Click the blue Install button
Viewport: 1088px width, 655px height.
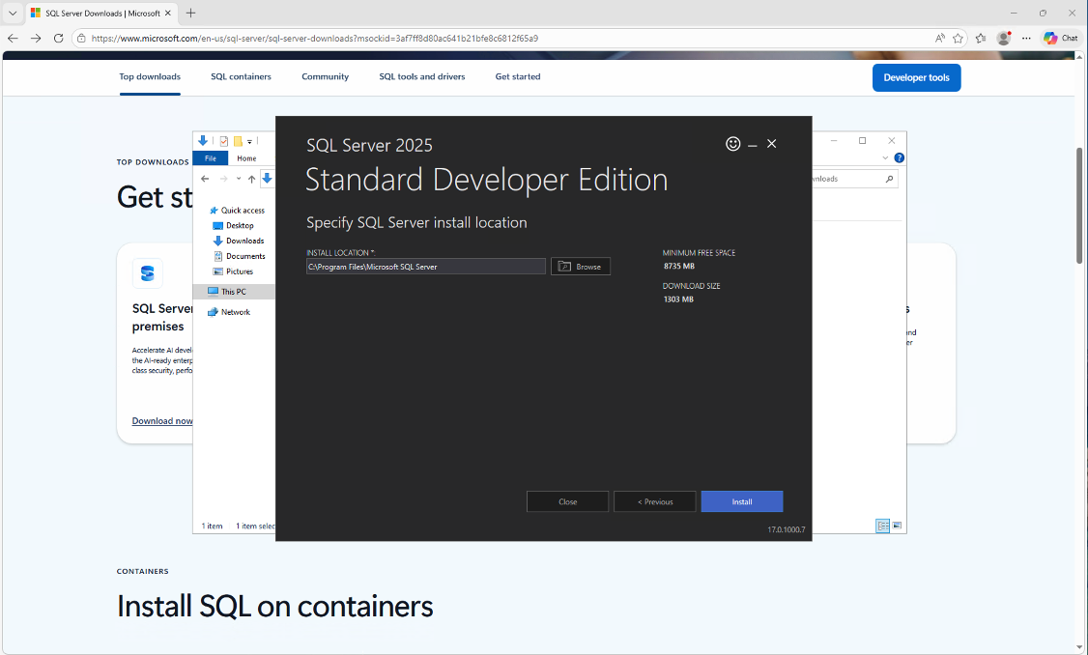[742, 501]
